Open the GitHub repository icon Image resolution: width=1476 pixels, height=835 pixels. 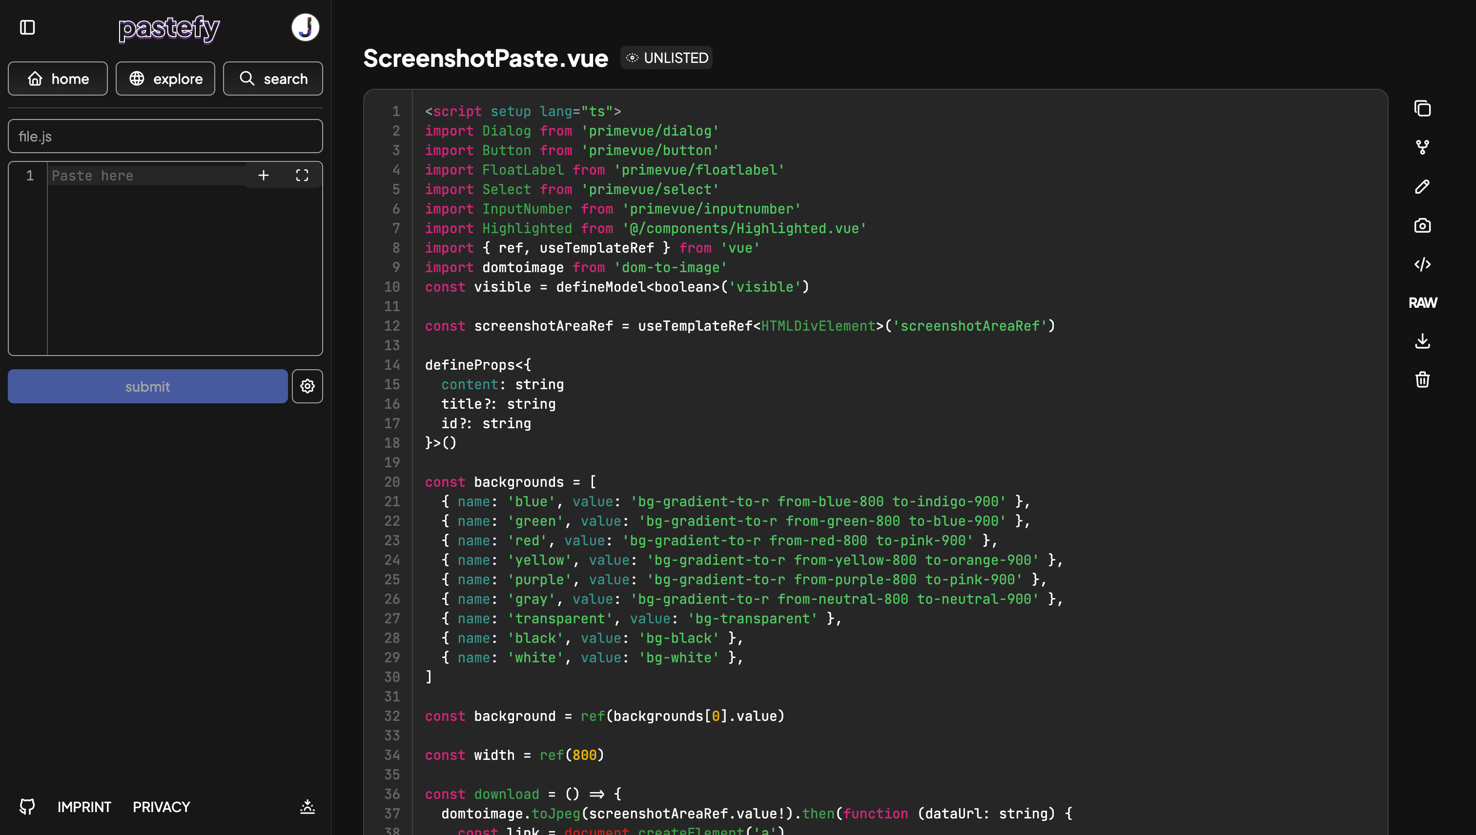[x=27, y=806]
